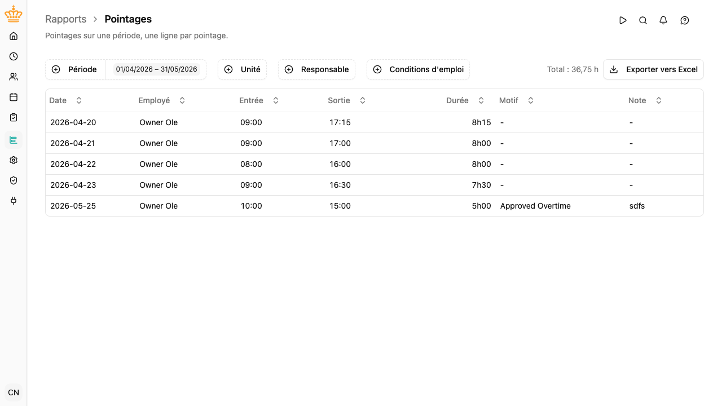The width and height of the screenshot is (722, 406).
Task: Select the 2026-04-20 date cell
Action: (73, 122)
